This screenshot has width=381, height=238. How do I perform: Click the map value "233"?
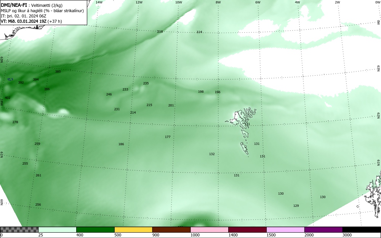pos(125,89)
